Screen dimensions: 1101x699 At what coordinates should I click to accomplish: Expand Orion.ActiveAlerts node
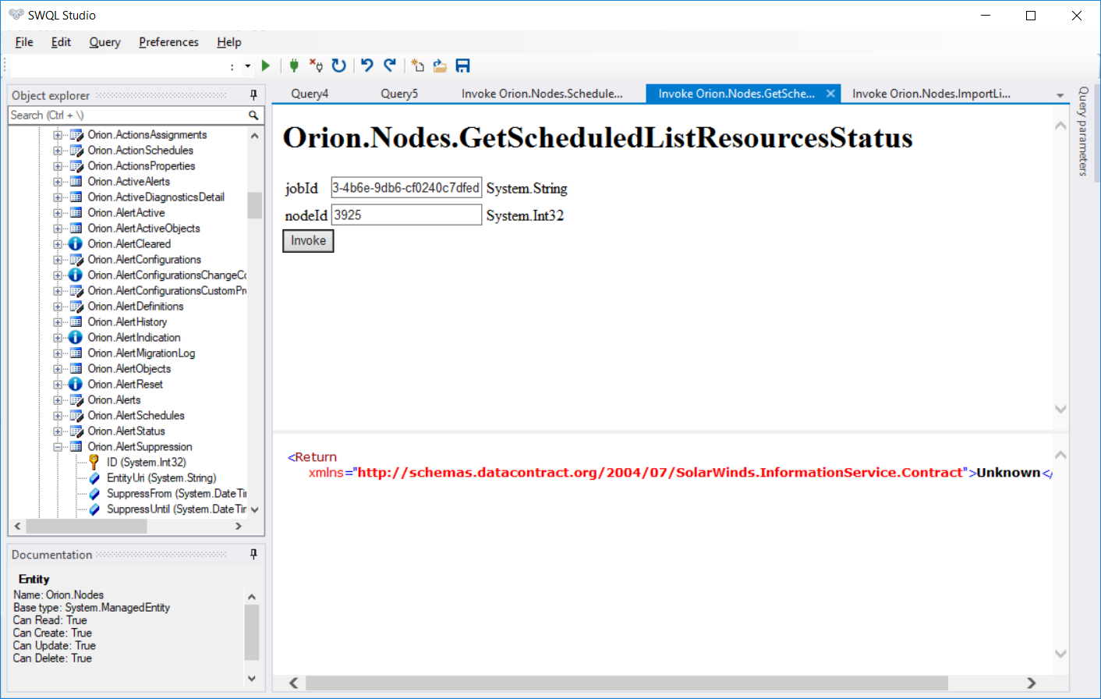(x=58, y=182)
